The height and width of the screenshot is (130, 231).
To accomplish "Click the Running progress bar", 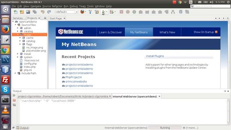I will coord(165,128).
